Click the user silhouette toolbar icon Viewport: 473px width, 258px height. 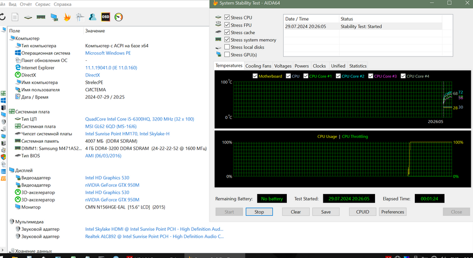pos(93,17)
